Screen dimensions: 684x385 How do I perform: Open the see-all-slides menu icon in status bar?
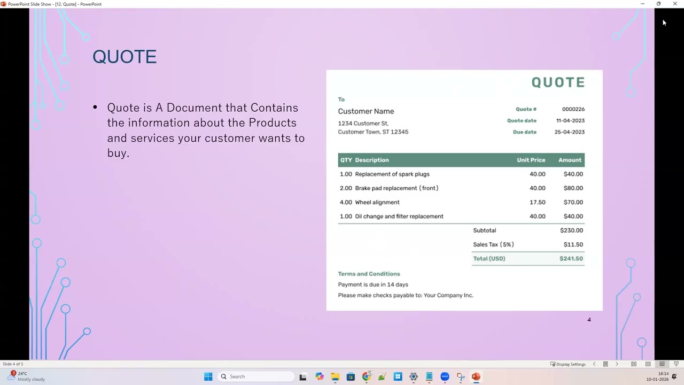605,364
